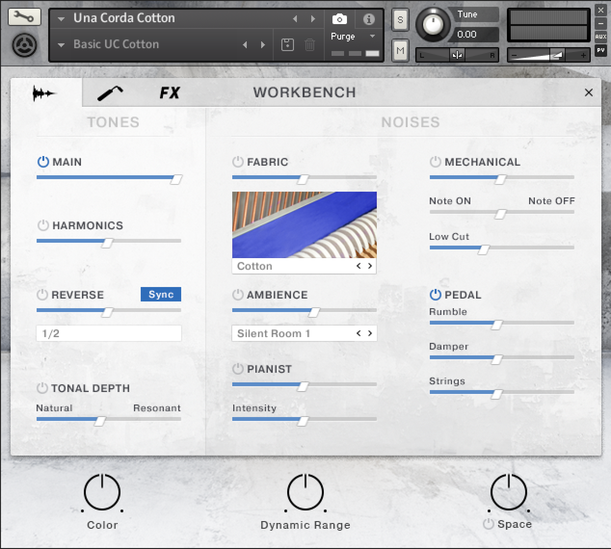
Task: Turn the Dynamic Range knob
Action: click(305, 493)
